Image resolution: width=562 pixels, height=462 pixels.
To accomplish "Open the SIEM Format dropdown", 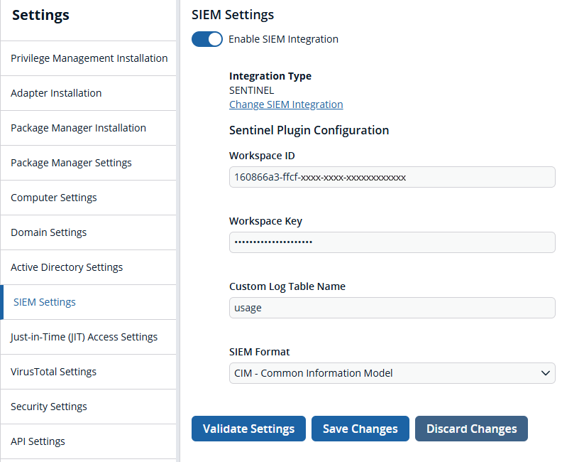I will click(x=392, y=373).
